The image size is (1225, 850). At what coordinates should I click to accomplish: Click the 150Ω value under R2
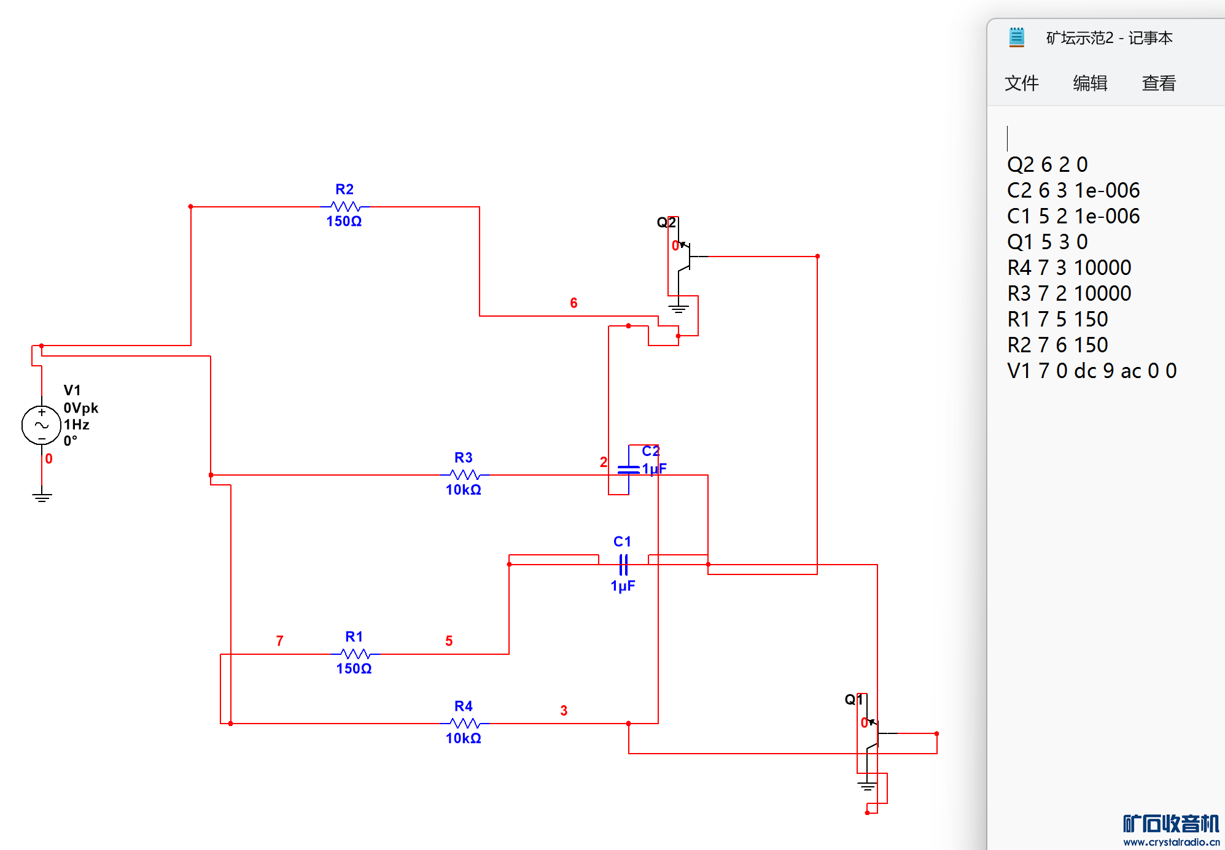(344, 222)
